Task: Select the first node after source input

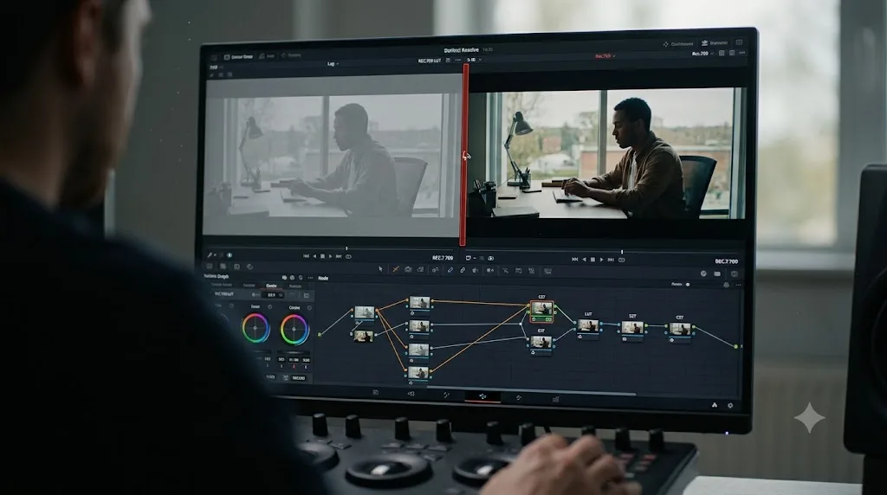Action: point(364,313)
